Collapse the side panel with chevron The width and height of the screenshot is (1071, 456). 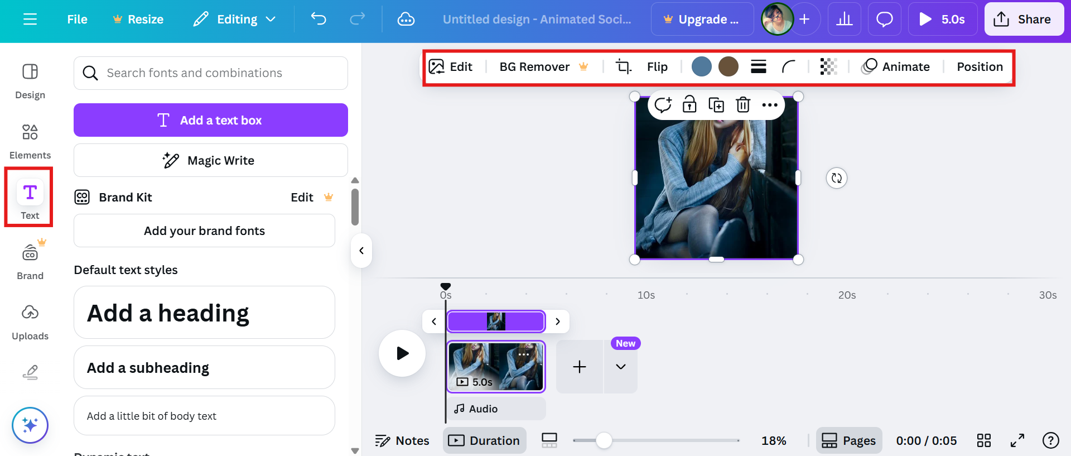361,251
